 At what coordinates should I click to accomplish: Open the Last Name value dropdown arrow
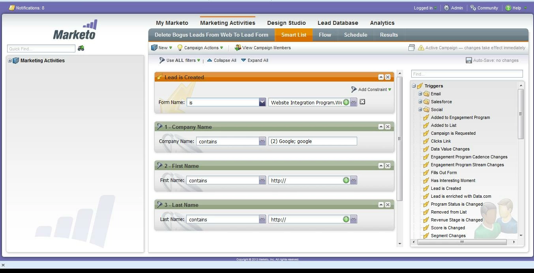[x=354, y=219]
